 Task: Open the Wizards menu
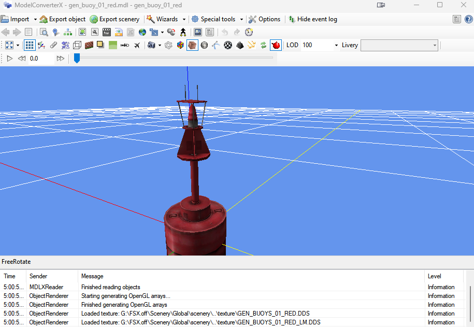coord(165,19)
